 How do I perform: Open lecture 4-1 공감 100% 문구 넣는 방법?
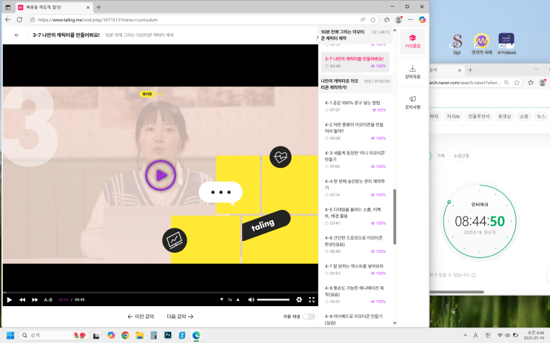tap(355, 106)
